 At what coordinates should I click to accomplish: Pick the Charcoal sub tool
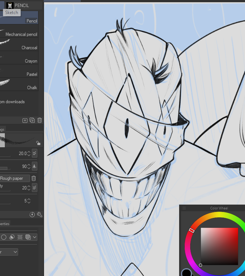19,44
